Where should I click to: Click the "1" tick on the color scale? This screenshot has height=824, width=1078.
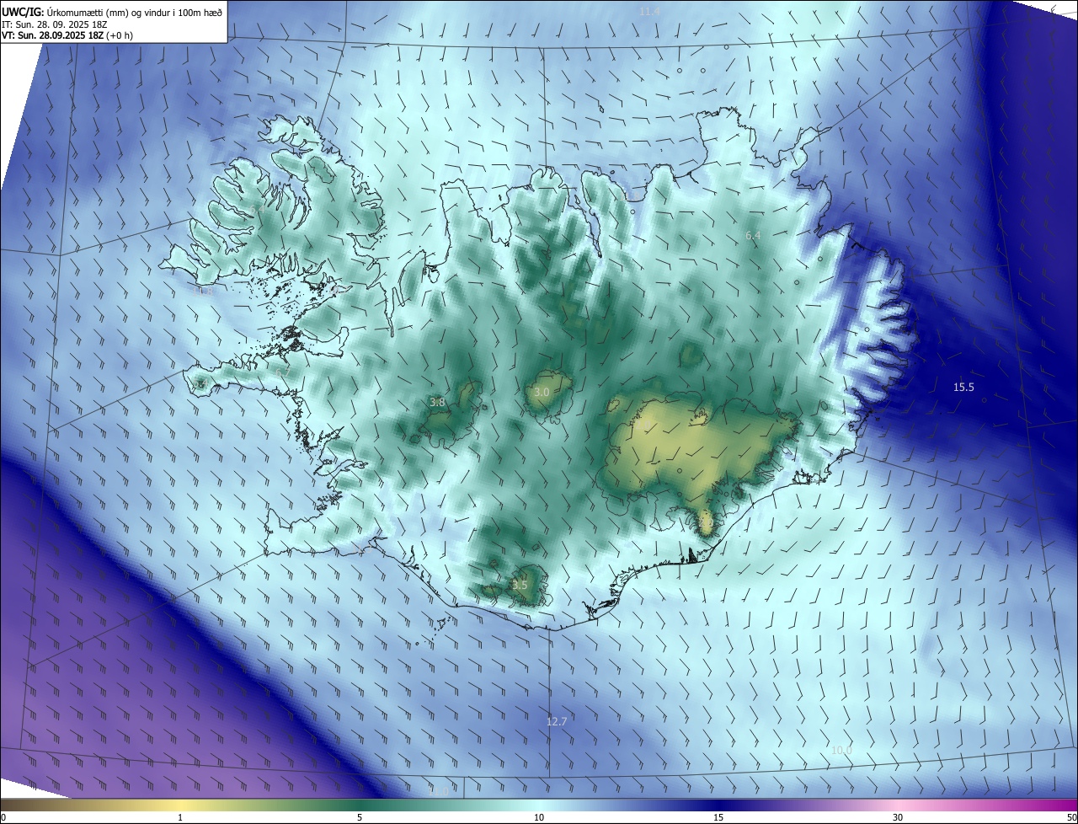click(x=180, y=818)
